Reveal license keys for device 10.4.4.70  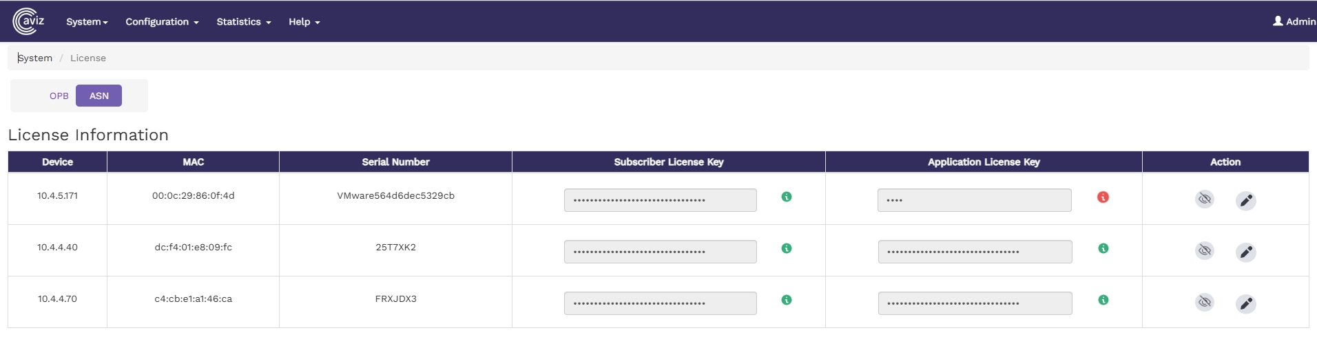click(x=1204, y=302)
